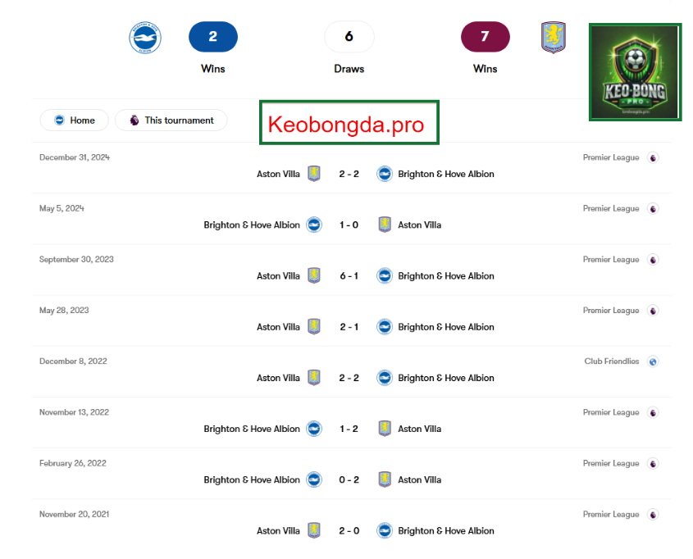The height and width of the screenshot is (559, 693).
Task: Click Premier League icon on December 31, 2024
Action: pyautogui.click(x=653, y=157)
